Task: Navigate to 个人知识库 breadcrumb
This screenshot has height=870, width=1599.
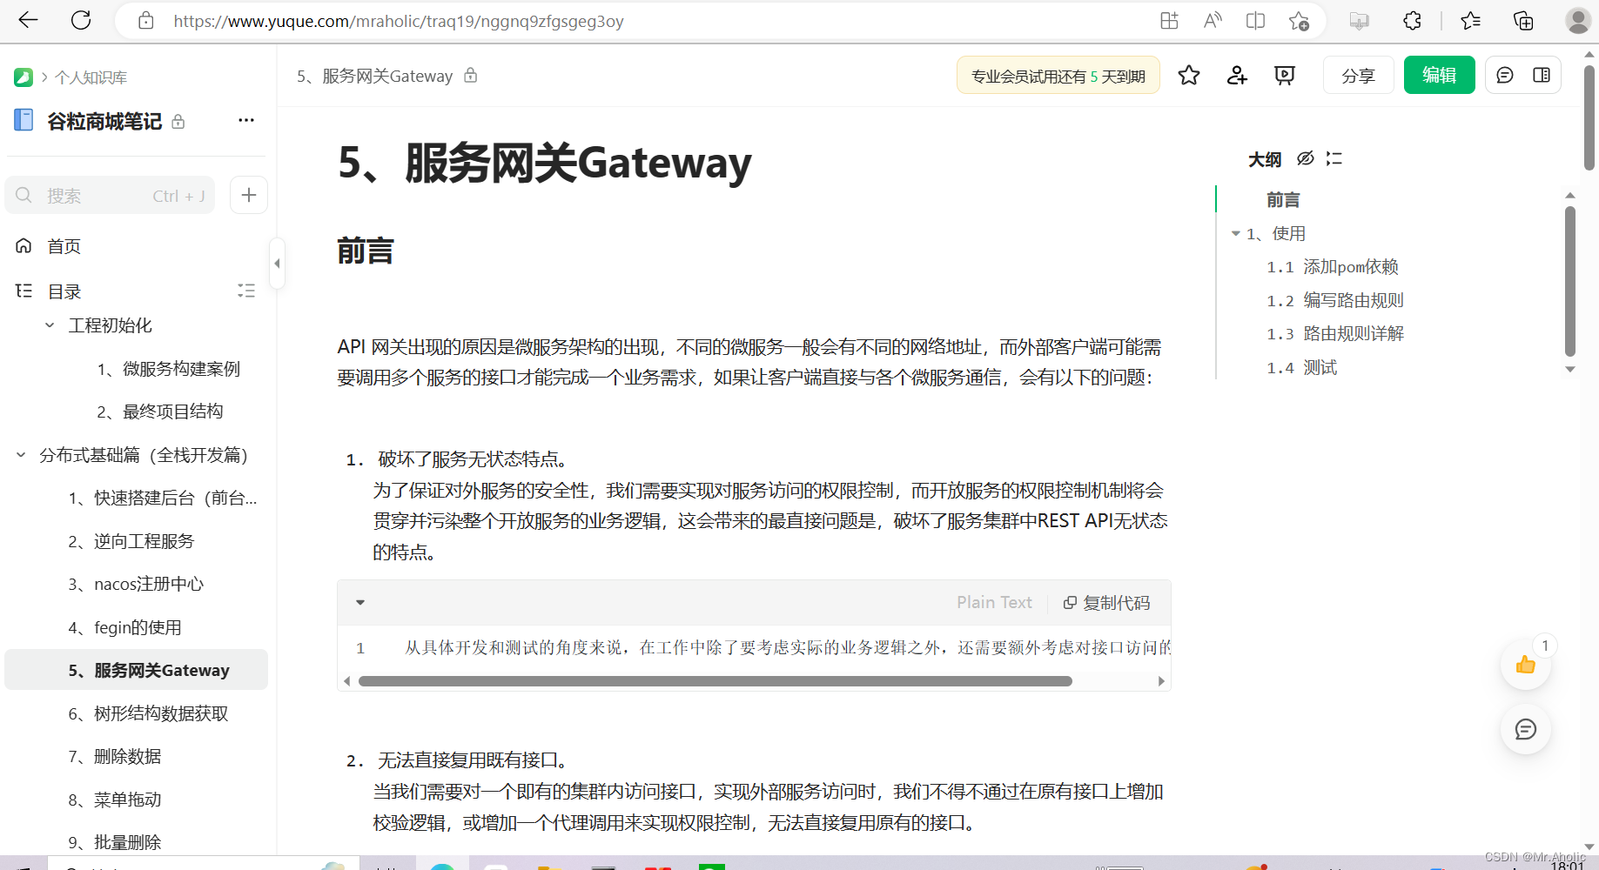Action: tap(91, 77)
